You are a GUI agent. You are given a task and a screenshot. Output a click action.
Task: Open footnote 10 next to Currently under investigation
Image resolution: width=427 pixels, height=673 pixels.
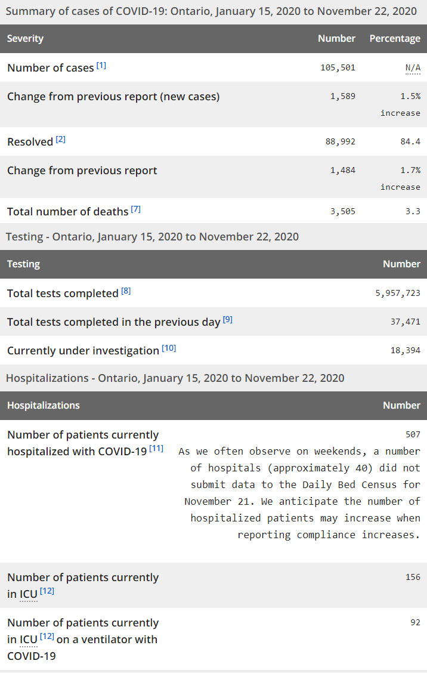point(169,348)
